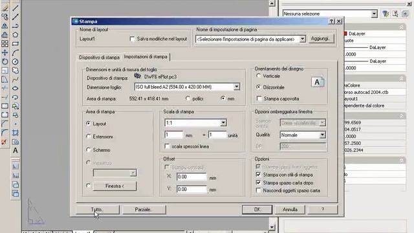Click the X offset input field
Image resolution: width=414 pixels, height=233 pixels.
pyautogui.click(x=191, y=177)
